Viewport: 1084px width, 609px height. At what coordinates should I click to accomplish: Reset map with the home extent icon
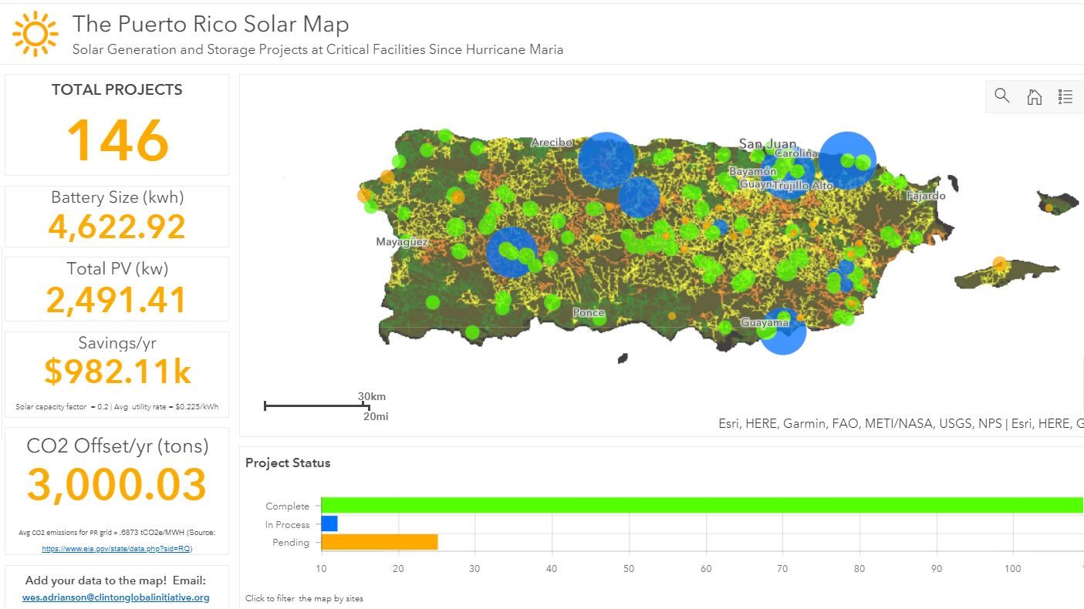[1034, 96]
